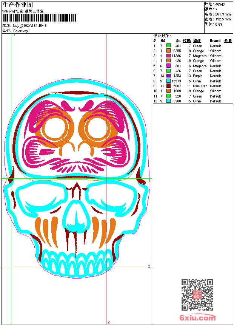Select the purple swatch in stop row 7
The width and height of the screenshot is (234, 325).
pyautogui.click(x=168, y=76)
